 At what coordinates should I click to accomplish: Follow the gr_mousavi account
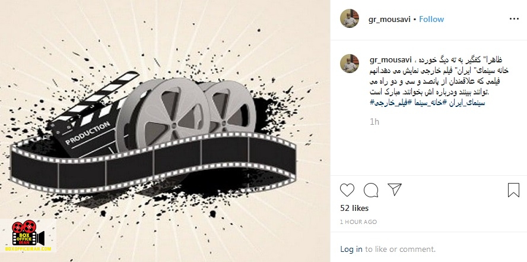[x=431, y=19]
